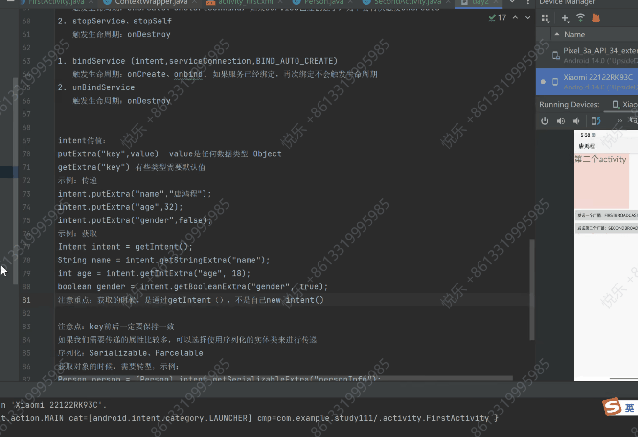Click line number 81 in the gutter
The width and height of the screenshot is (638, 437).
tap(26, 300)
